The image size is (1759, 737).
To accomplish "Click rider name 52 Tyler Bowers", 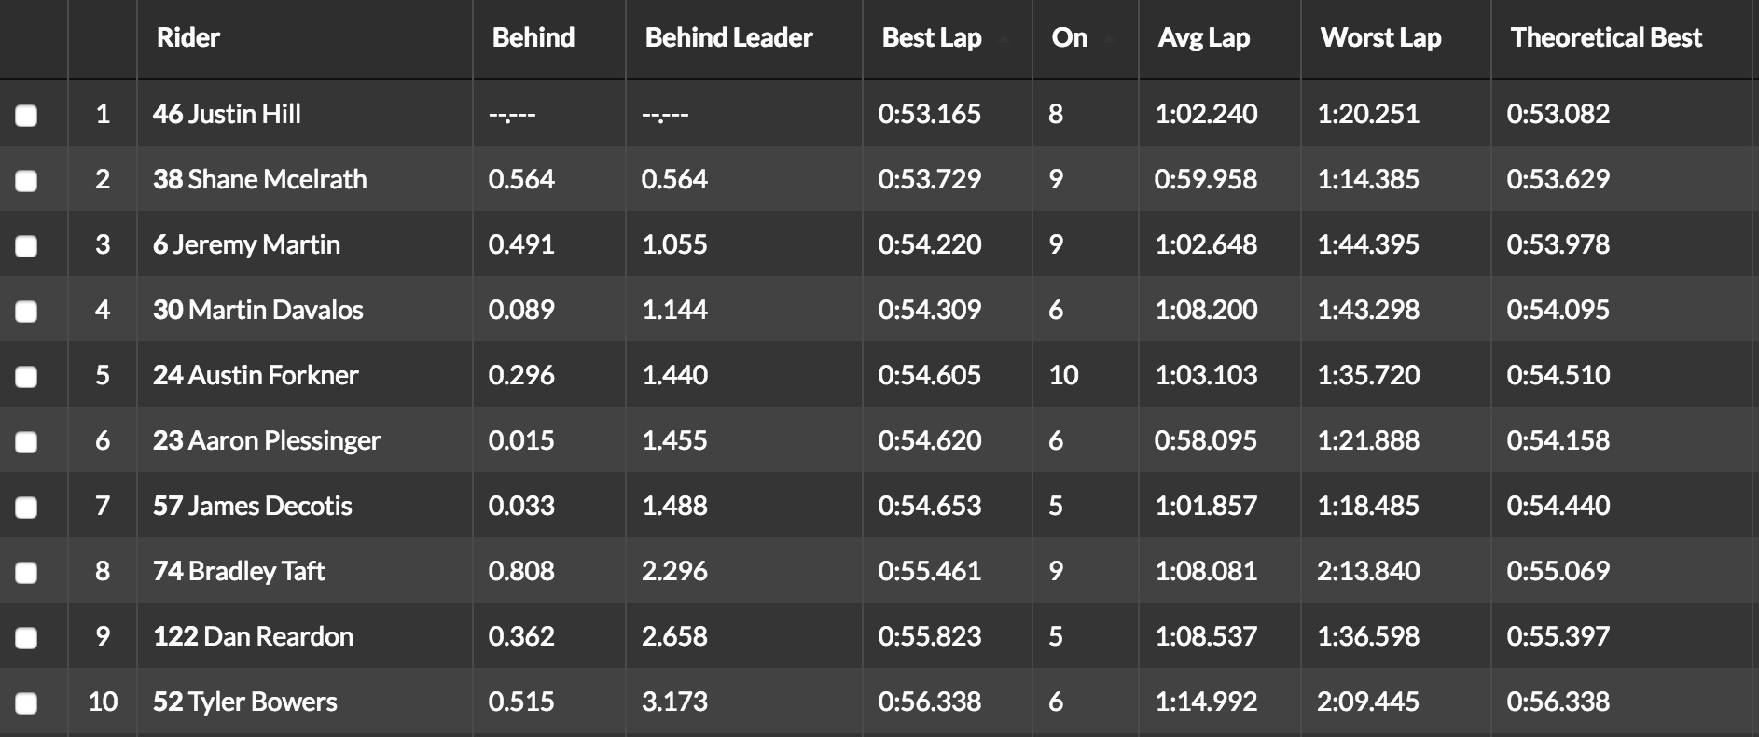I will coord(244,702).
